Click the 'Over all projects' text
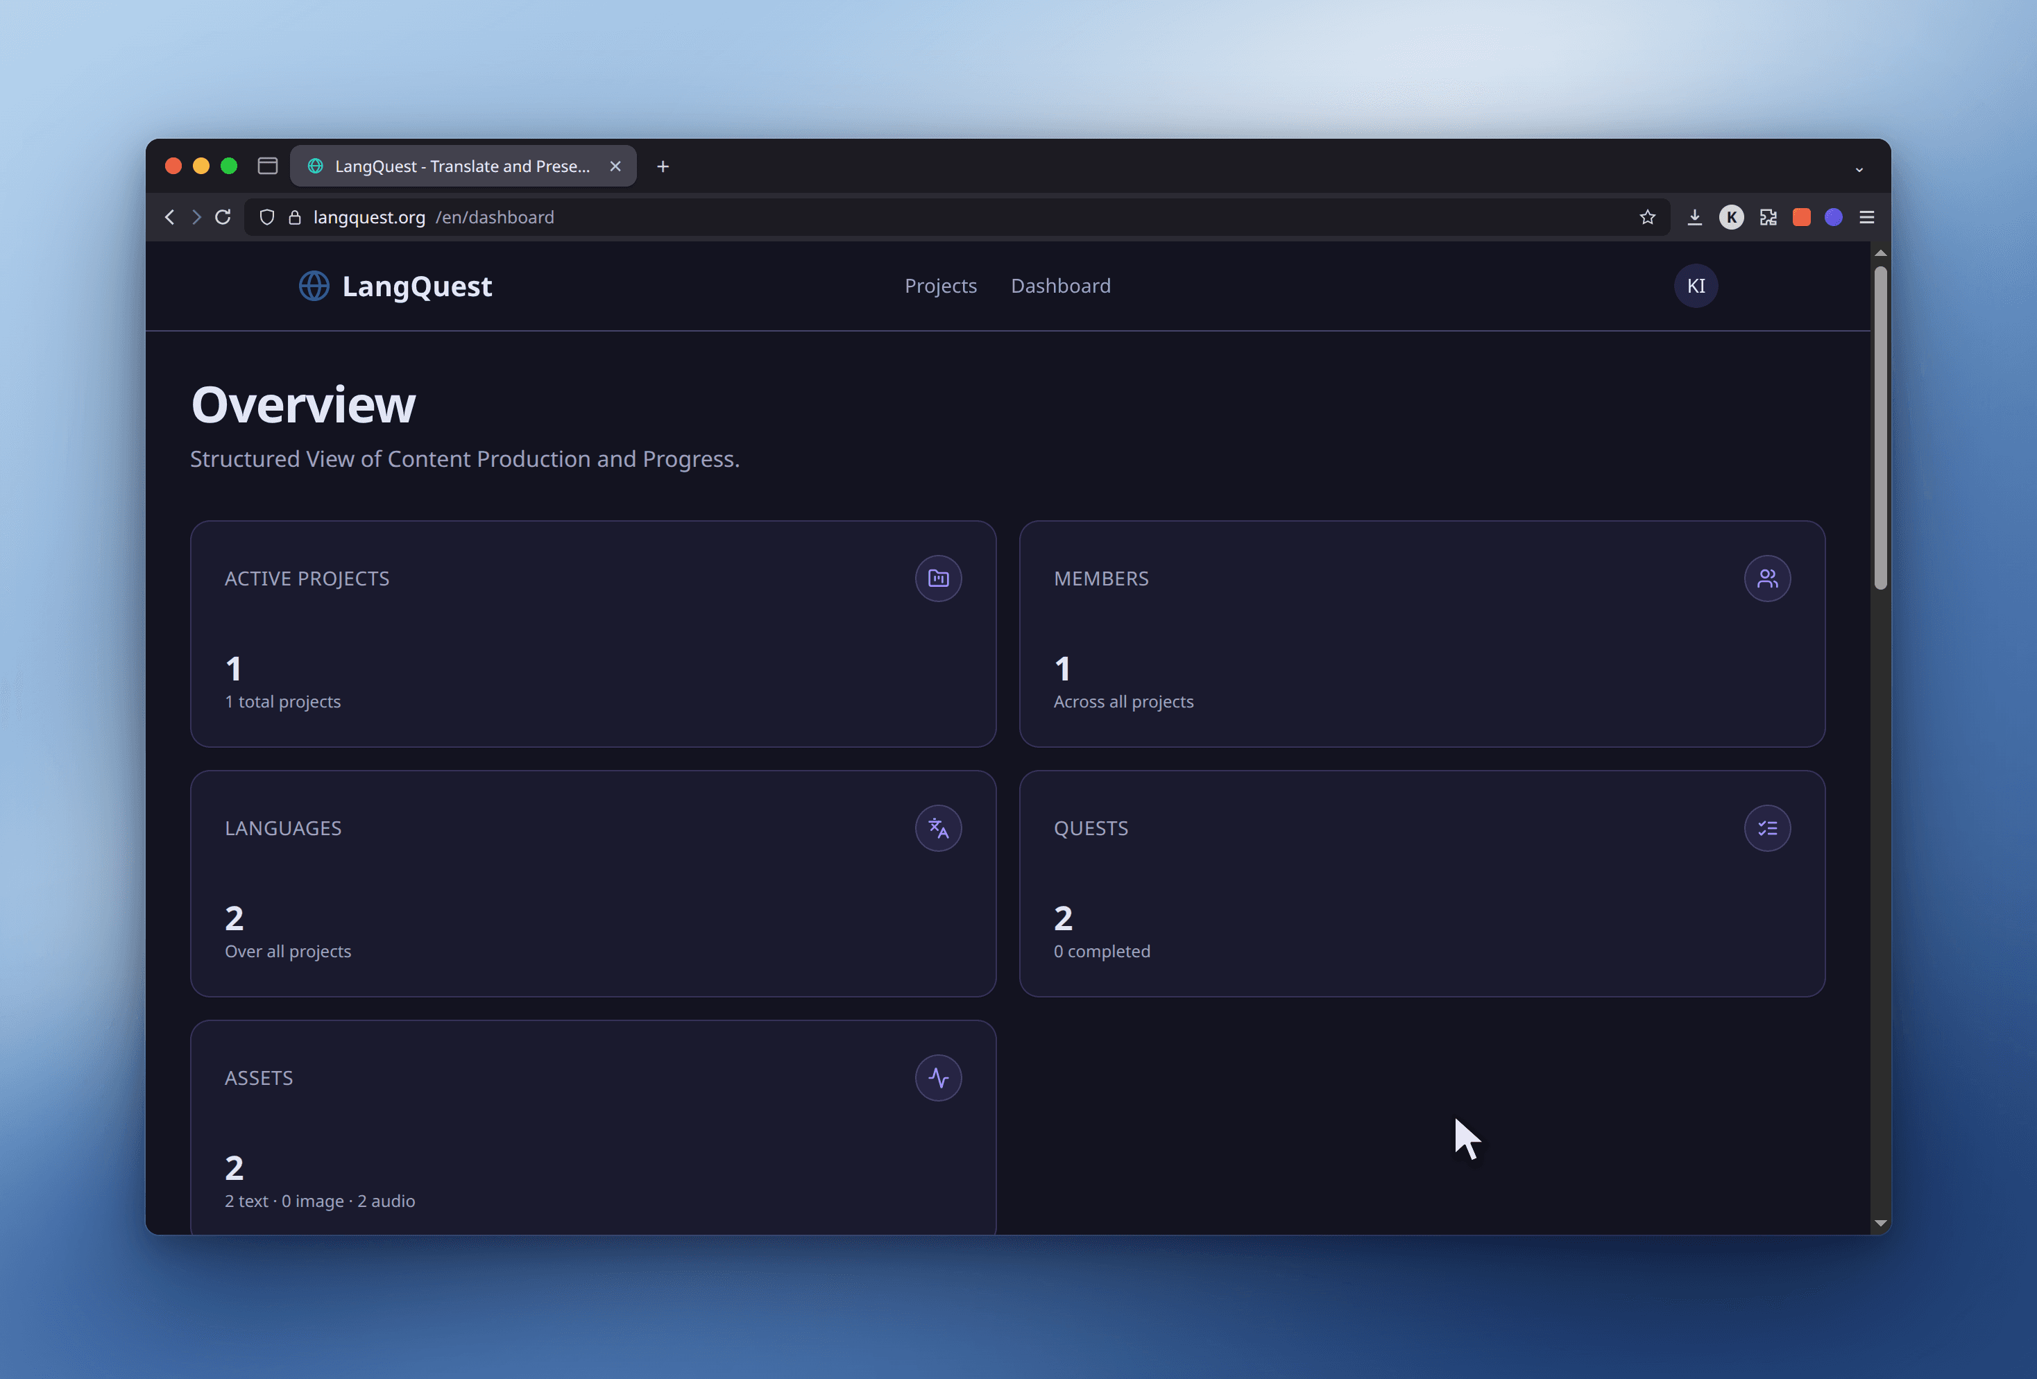 (287, 952)
